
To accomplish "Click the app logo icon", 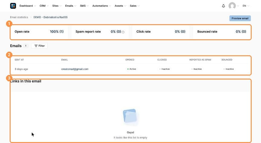I will [x=13, y=6].
